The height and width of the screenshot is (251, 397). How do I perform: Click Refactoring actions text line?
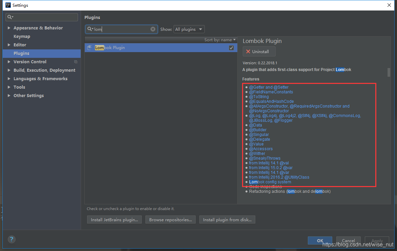(x=290, y=191)
